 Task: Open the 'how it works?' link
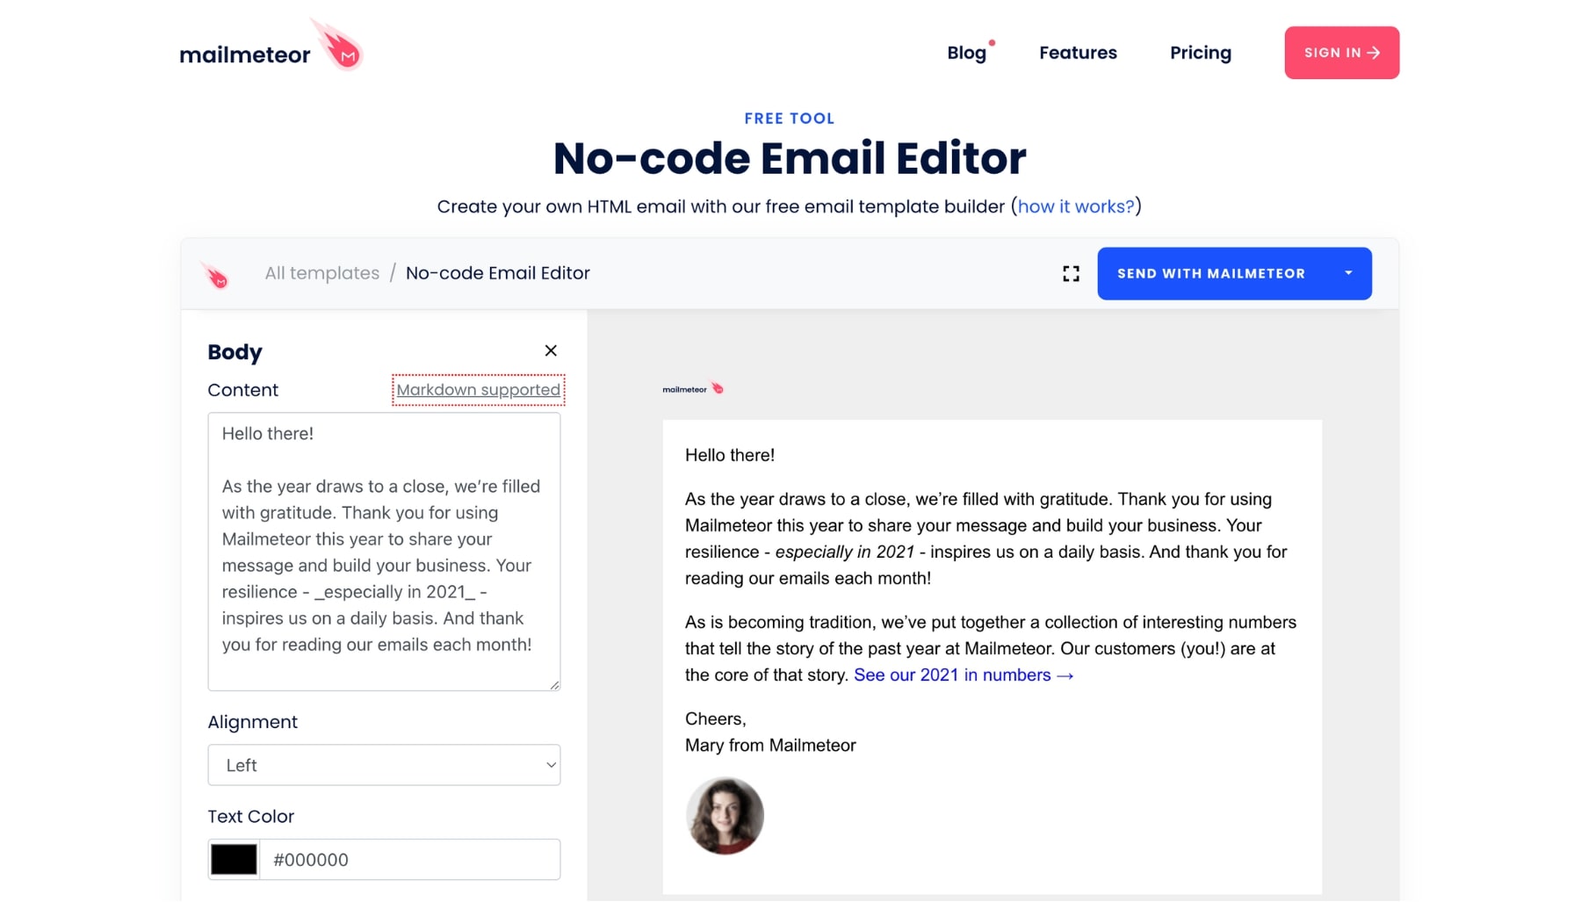point(1076,206)
